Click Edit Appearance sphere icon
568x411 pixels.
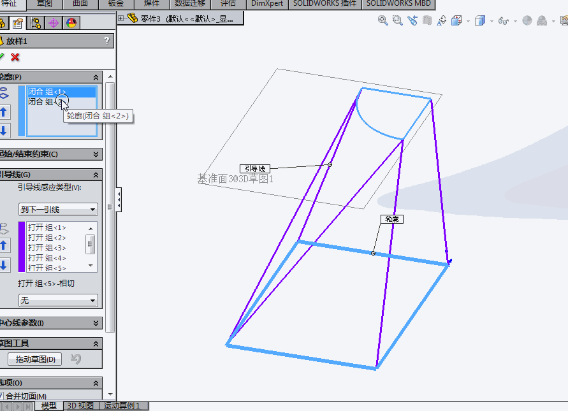click(527, 20)
